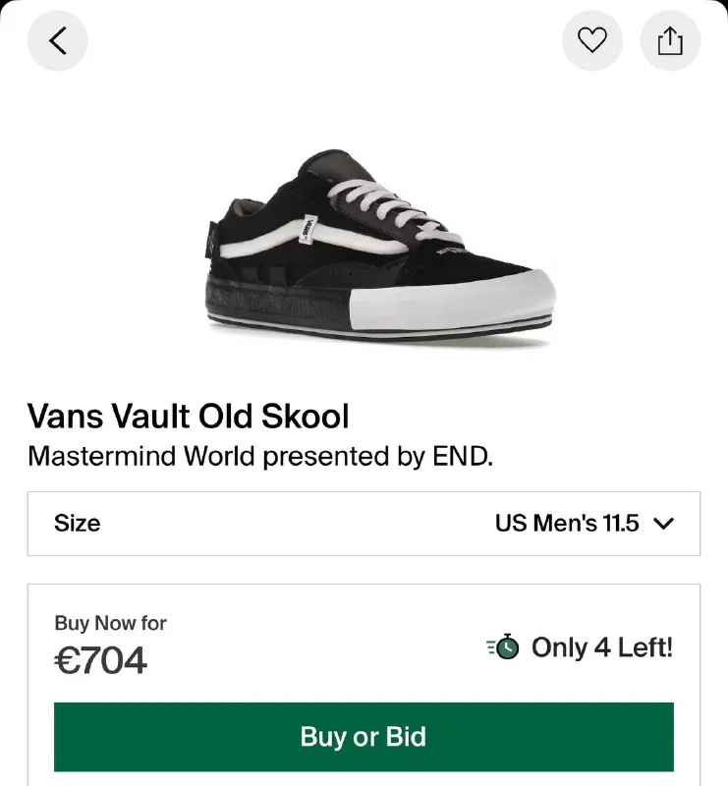Viewport: 728px width, 786px height.
Task: Favorite this sneaker with the heart icon
Action: click(x=591, y=40)
